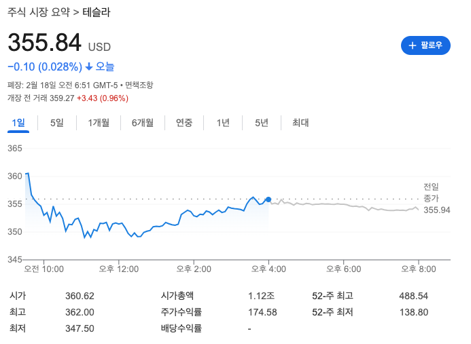Screen dimensions: 471x344
Task: Click the −0.10 (0.028%) change value
Action: [45, 66]
